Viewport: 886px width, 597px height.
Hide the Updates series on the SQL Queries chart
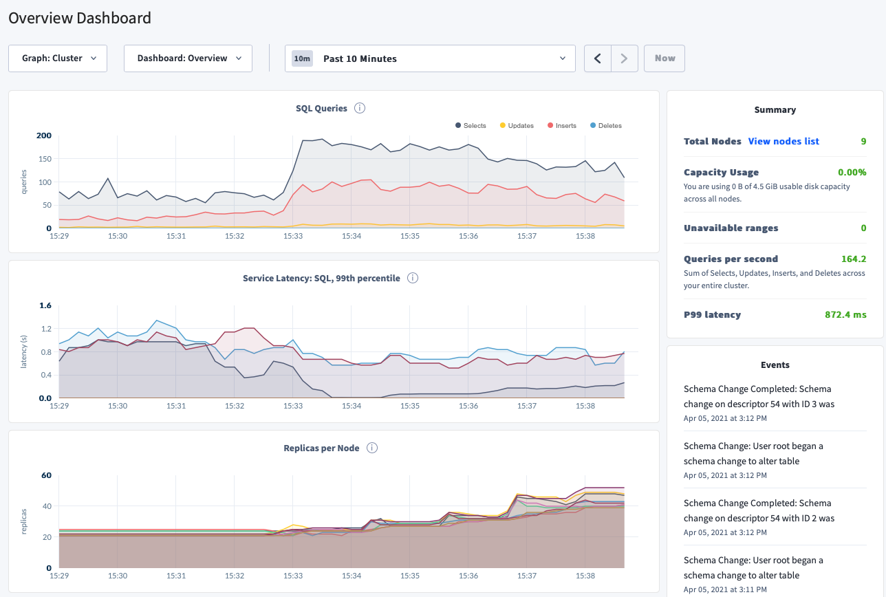[517, 125]
